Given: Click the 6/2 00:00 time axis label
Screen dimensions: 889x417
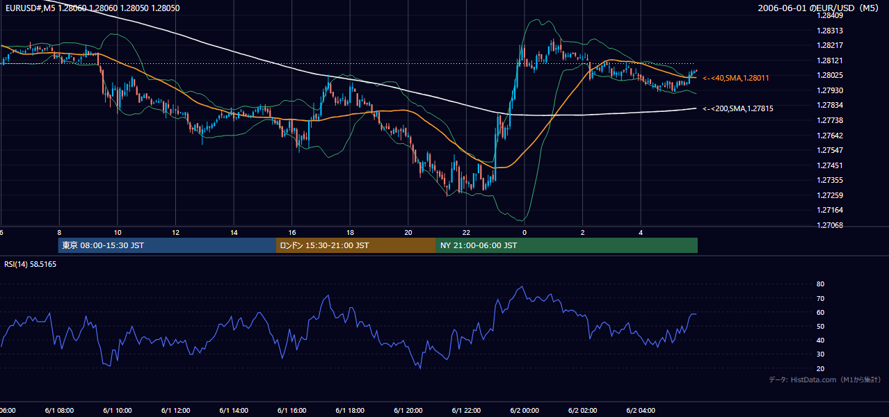Looking at the screenshot, I should pos(524,411).
